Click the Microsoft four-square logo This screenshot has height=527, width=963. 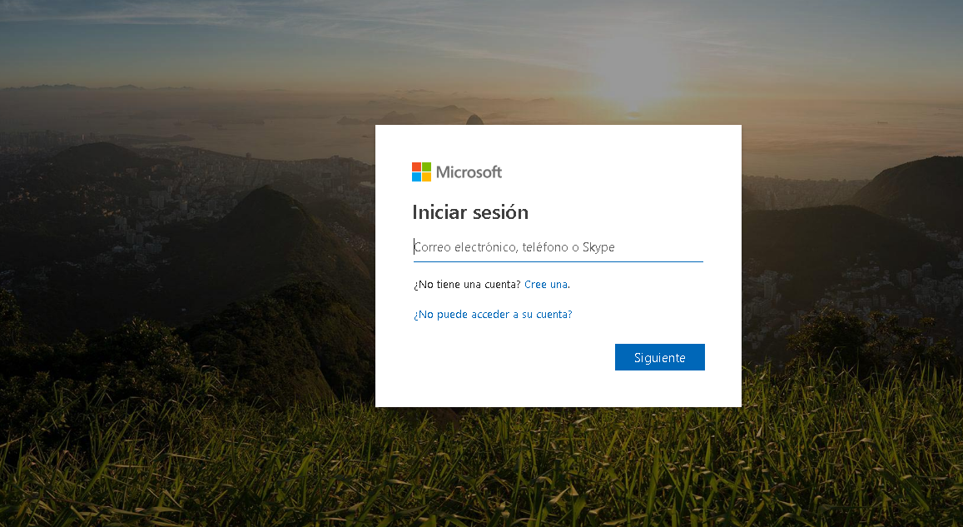pos(421,172)
